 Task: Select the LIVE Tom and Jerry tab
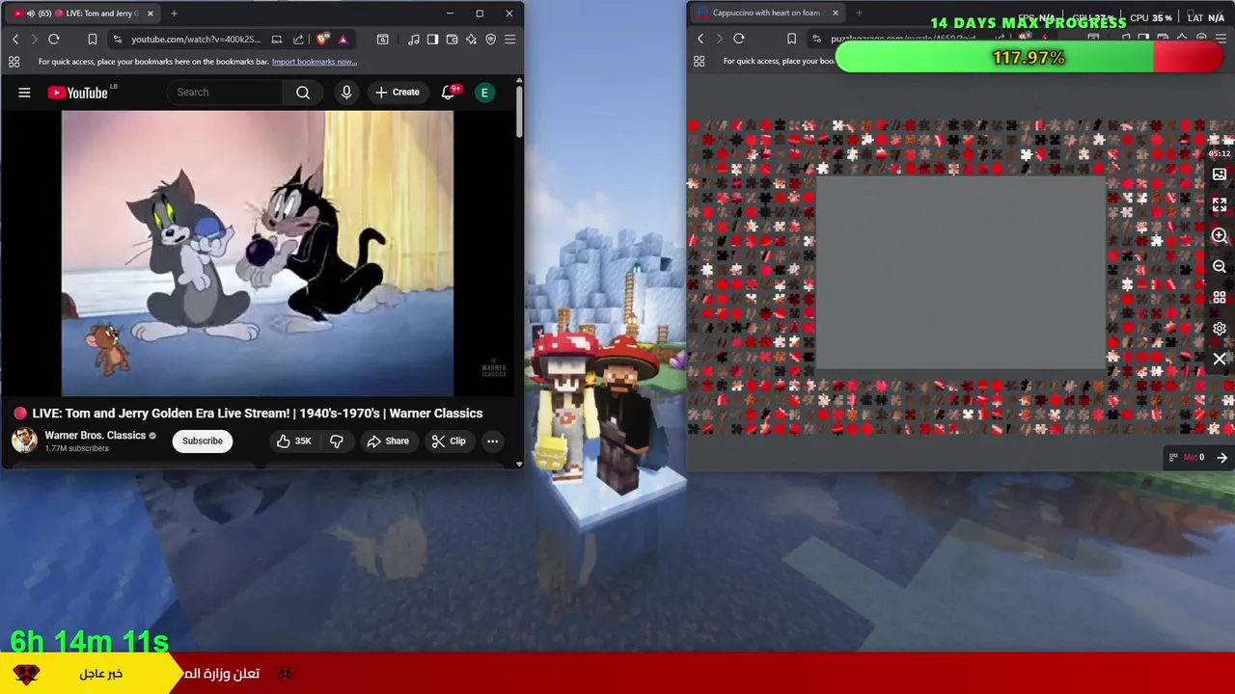(82, 13)
